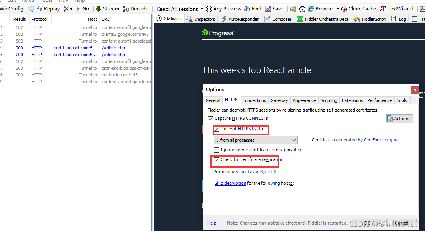Screen dimensions: 425x231
Task: Click the Browse button in toolbar
Action: point(320,9)
